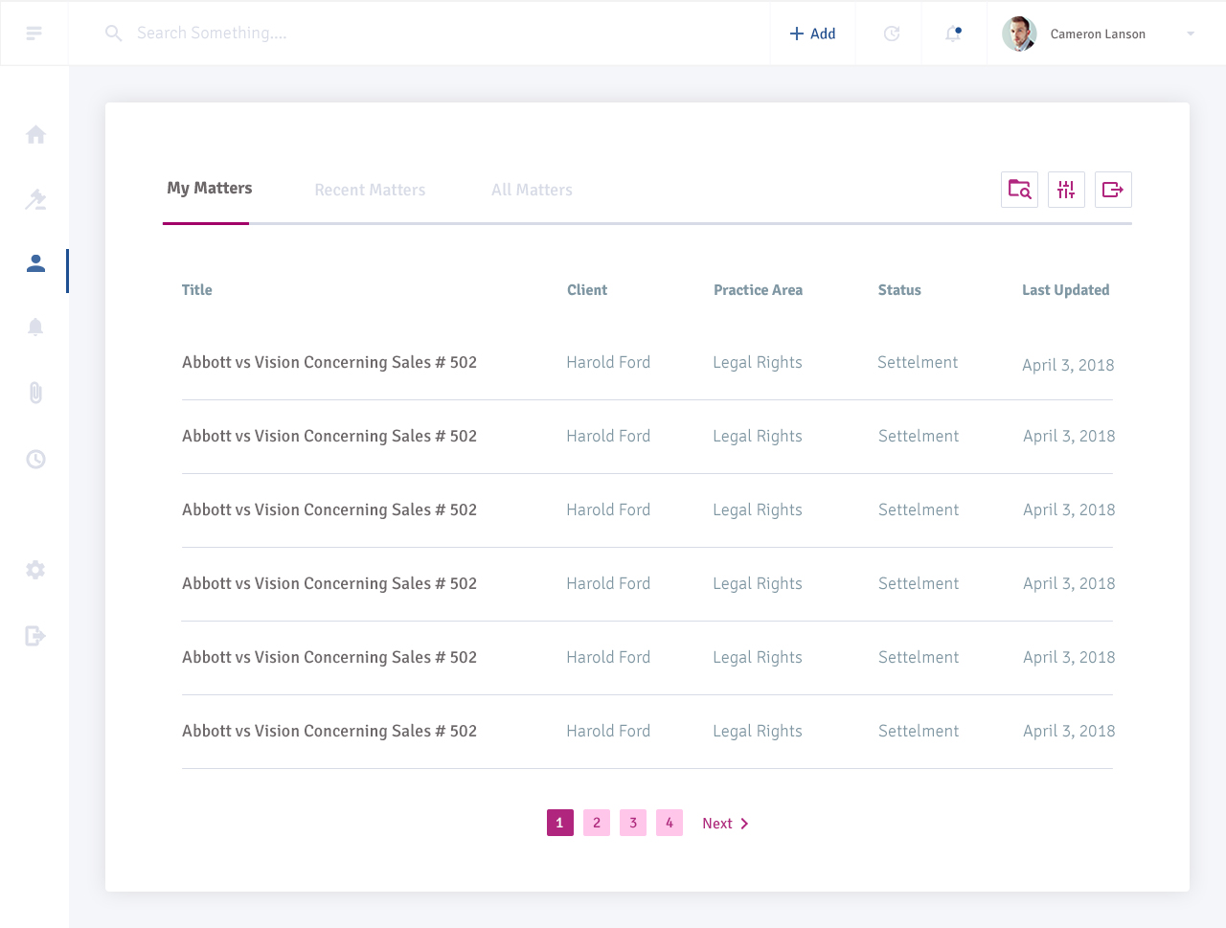Click the paperclip Documents icon in sidebar
Screen dimensions: 1226x928
point(34,393)
